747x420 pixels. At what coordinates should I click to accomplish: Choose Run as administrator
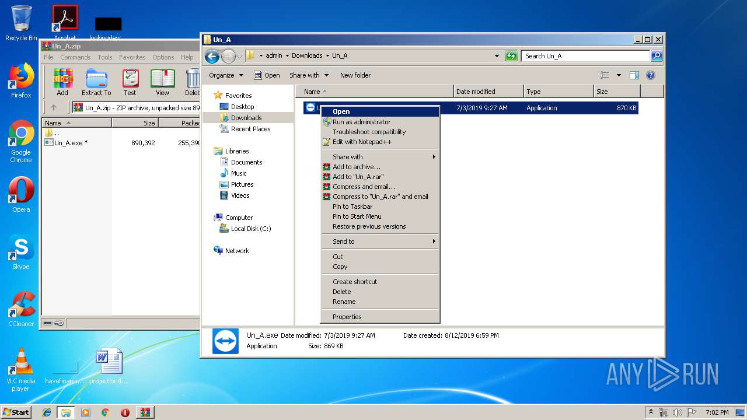(x=380, y=122)
